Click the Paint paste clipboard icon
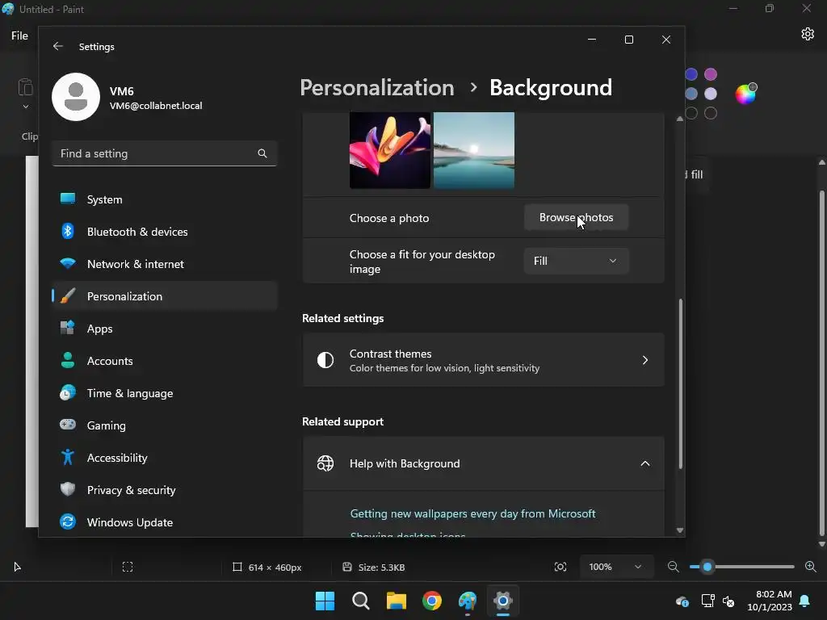This screenshot has width=827, height=620. pyautogui.click(x=25, y=87)
